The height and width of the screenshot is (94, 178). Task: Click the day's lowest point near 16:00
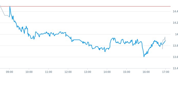coord(144,57)
